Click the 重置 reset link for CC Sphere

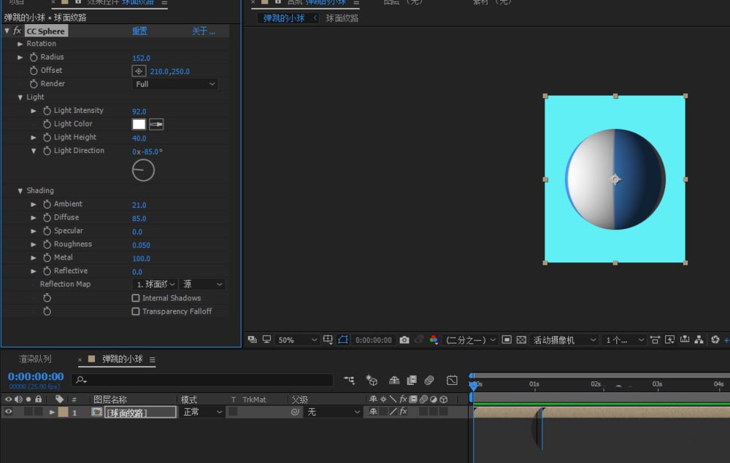point(139,31)
